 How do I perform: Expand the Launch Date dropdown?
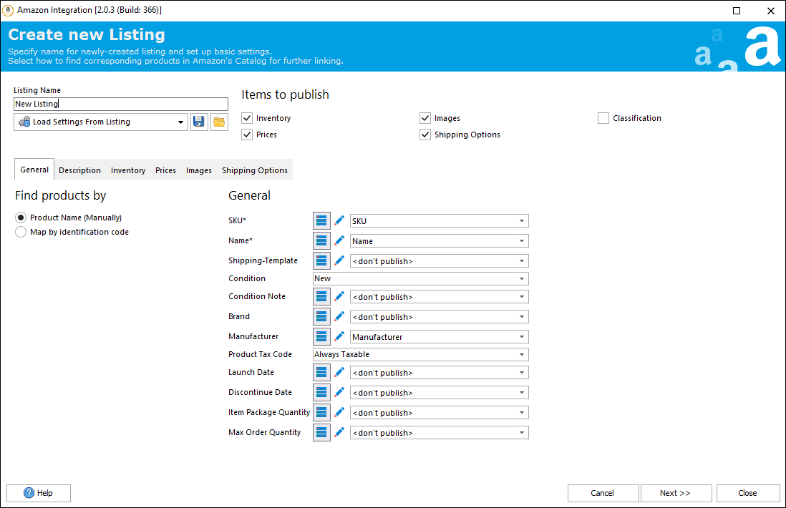tap(439, 373)
